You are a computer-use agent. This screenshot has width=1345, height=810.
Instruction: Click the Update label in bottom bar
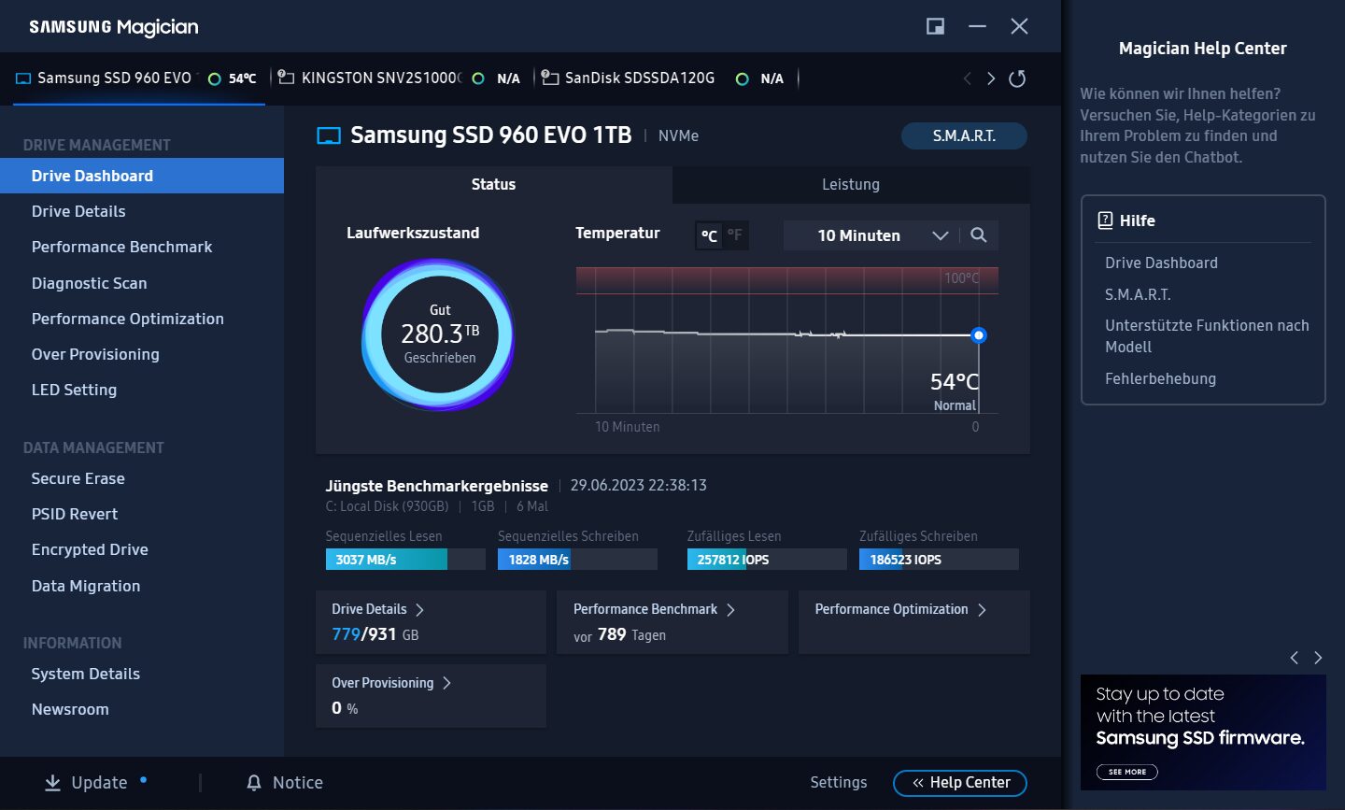click(99, 783)
